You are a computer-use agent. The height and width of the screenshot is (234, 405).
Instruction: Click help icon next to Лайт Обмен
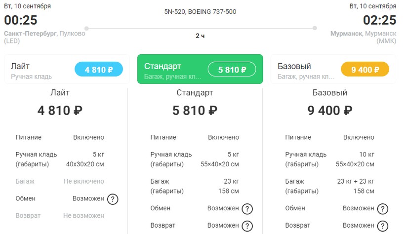click(x=113, y=199)
